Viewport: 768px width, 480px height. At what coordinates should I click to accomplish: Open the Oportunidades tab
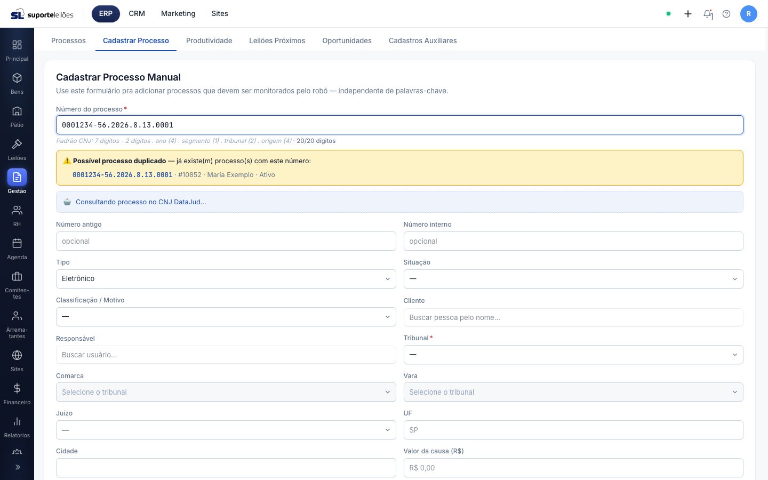[347, 41]
